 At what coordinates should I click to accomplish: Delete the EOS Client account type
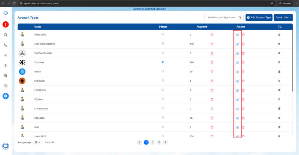243,81
